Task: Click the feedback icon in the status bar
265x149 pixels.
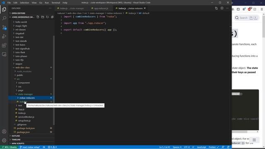Action: click(x=223, y=147)
